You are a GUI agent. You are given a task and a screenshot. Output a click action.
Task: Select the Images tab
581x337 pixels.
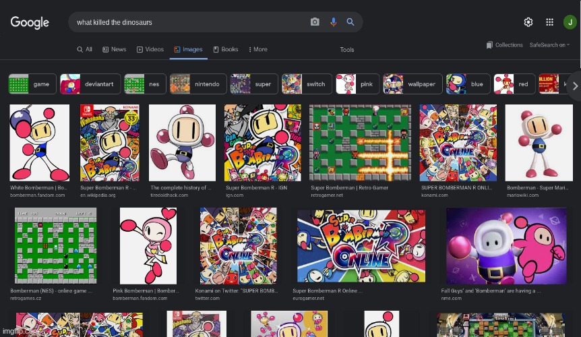tap(188, 49)
